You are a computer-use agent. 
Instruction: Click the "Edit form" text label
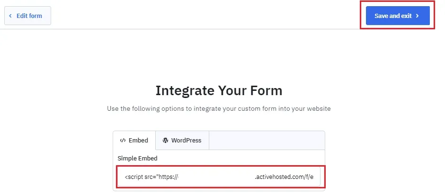coord(29,16)
